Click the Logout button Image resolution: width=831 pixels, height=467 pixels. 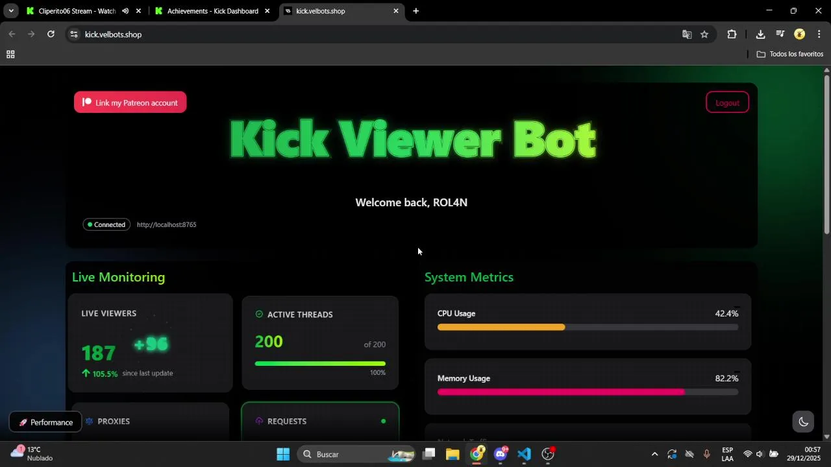coord(727,102)
